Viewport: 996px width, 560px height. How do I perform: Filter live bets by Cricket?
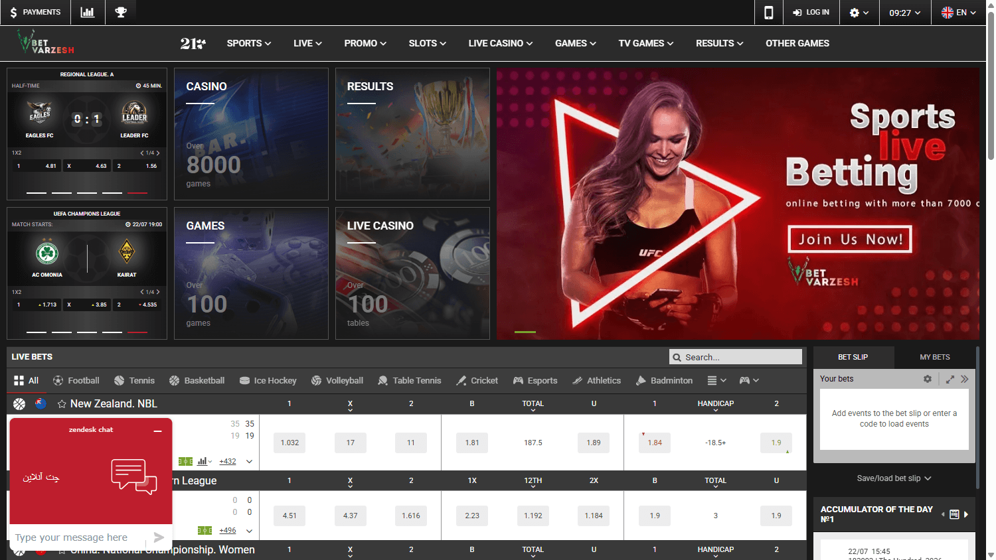tap(477, 380)
